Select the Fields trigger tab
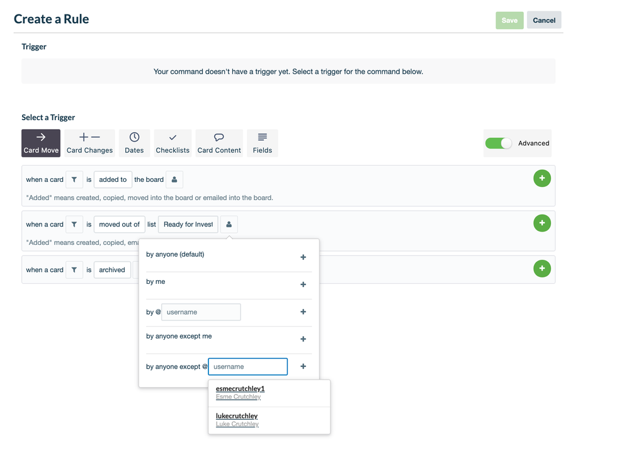Screen dimensions: 629x467 tap(263, 143)
